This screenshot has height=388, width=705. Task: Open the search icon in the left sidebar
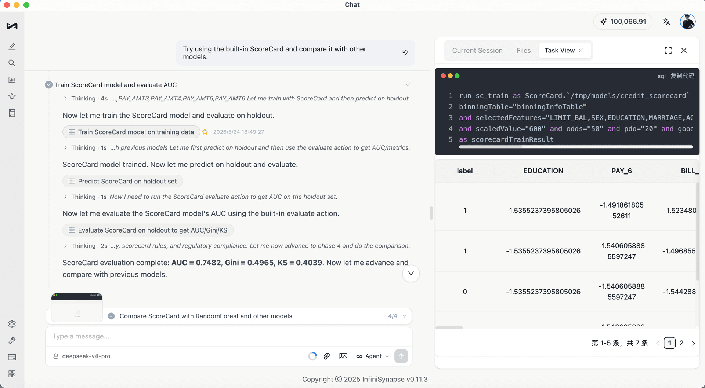pyautogui.click(x=12, y=63)
